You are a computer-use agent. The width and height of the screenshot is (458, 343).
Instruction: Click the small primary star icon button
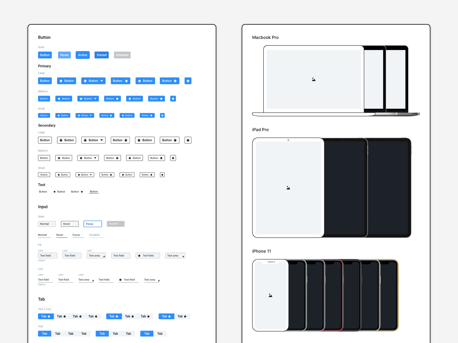(x=162, y=115)
